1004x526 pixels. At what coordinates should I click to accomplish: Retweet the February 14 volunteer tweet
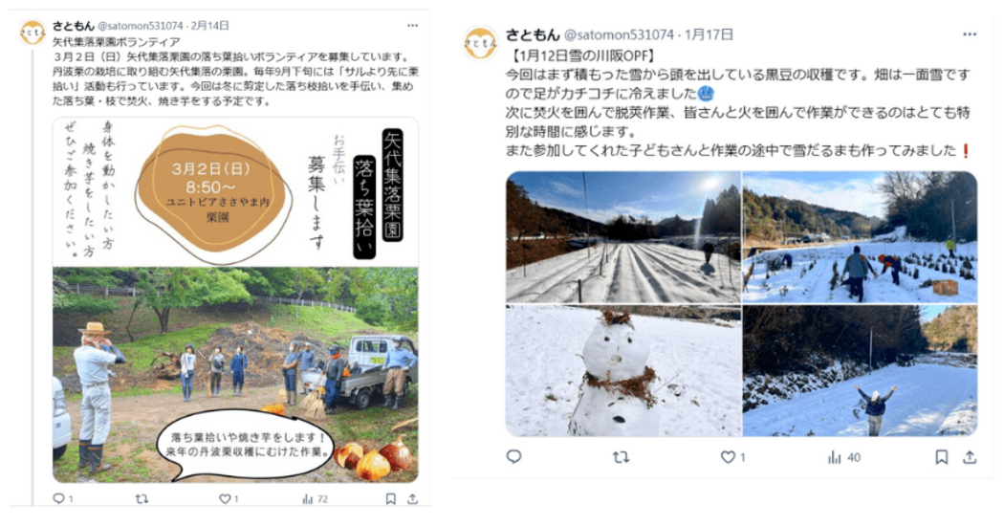142,498
